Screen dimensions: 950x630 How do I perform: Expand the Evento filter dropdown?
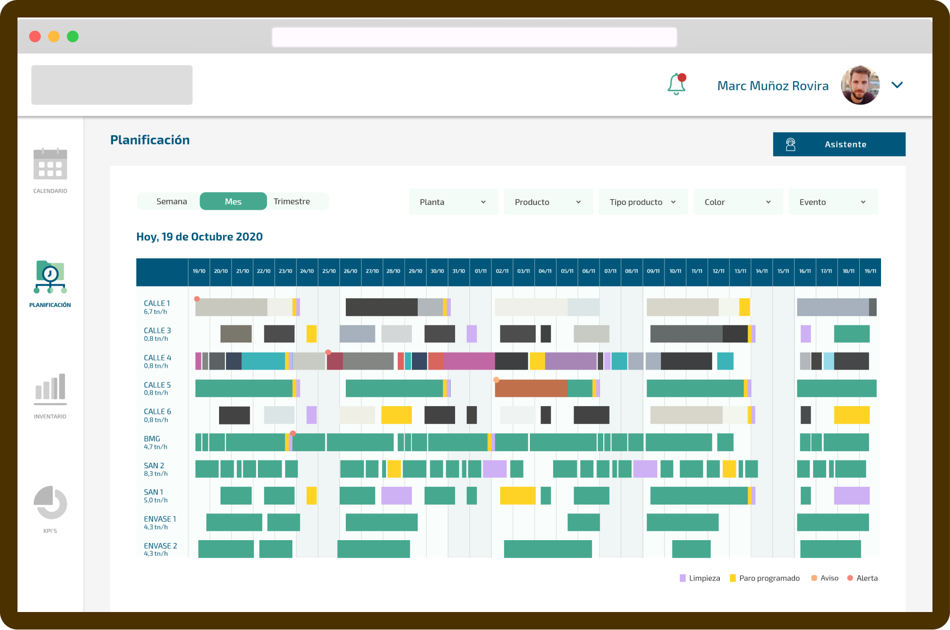tap(833, 202)
